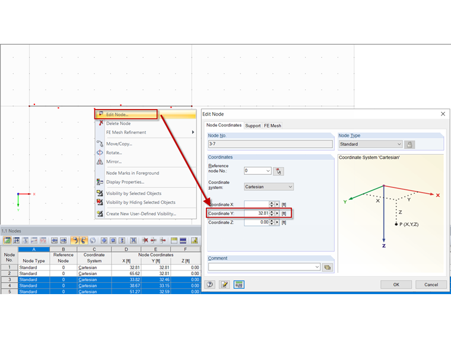Click OK in the Edit Node dialog
The width and height of the screenshot is (451, 338).
click(396, 285)
